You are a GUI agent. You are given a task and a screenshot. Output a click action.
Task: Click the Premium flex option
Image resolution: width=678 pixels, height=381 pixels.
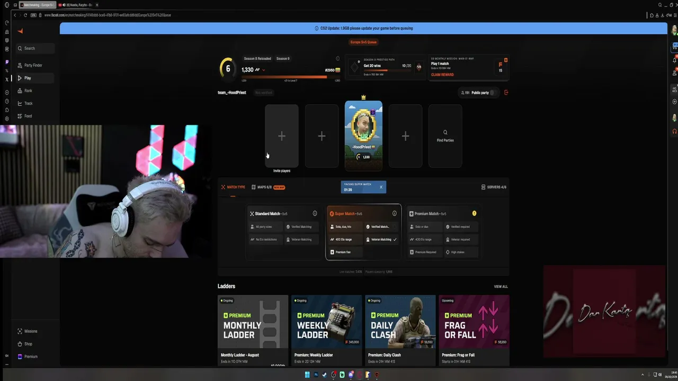345,252
